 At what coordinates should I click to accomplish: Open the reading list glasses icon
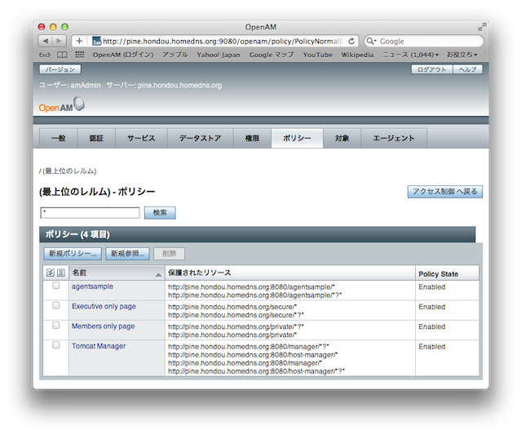(46, 55)
